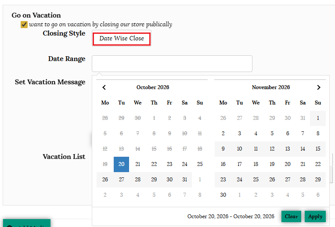Select October 28 in the calendar

(137, 180)
